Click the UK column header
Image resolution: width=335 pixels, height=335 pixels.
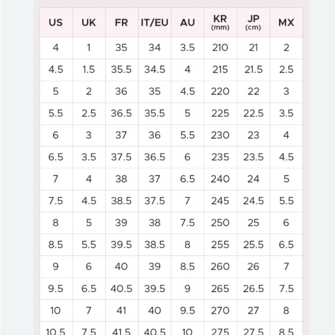pos(89,22)
